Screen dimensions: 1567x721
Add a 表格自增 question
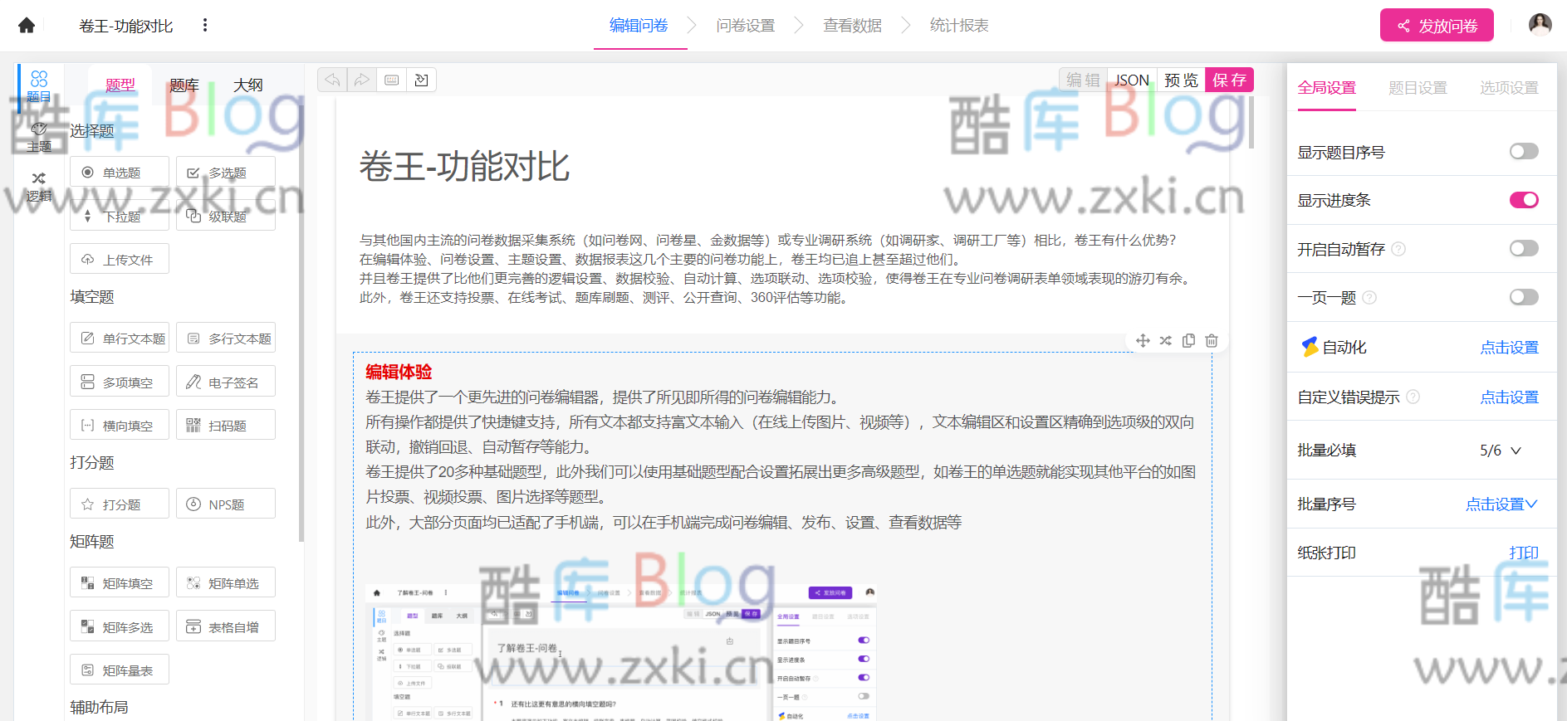point(226,626)
